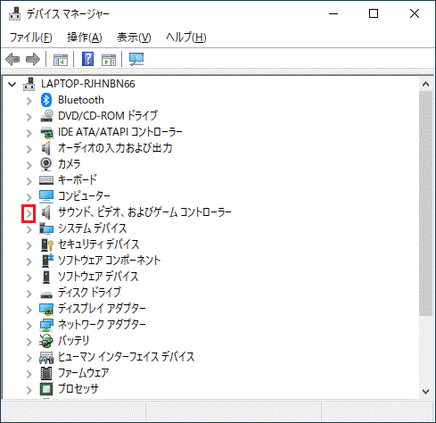Expand the Bluetooth category
Image resolution: width=436 pixels, height=423 pixels.
pos(29,101)
